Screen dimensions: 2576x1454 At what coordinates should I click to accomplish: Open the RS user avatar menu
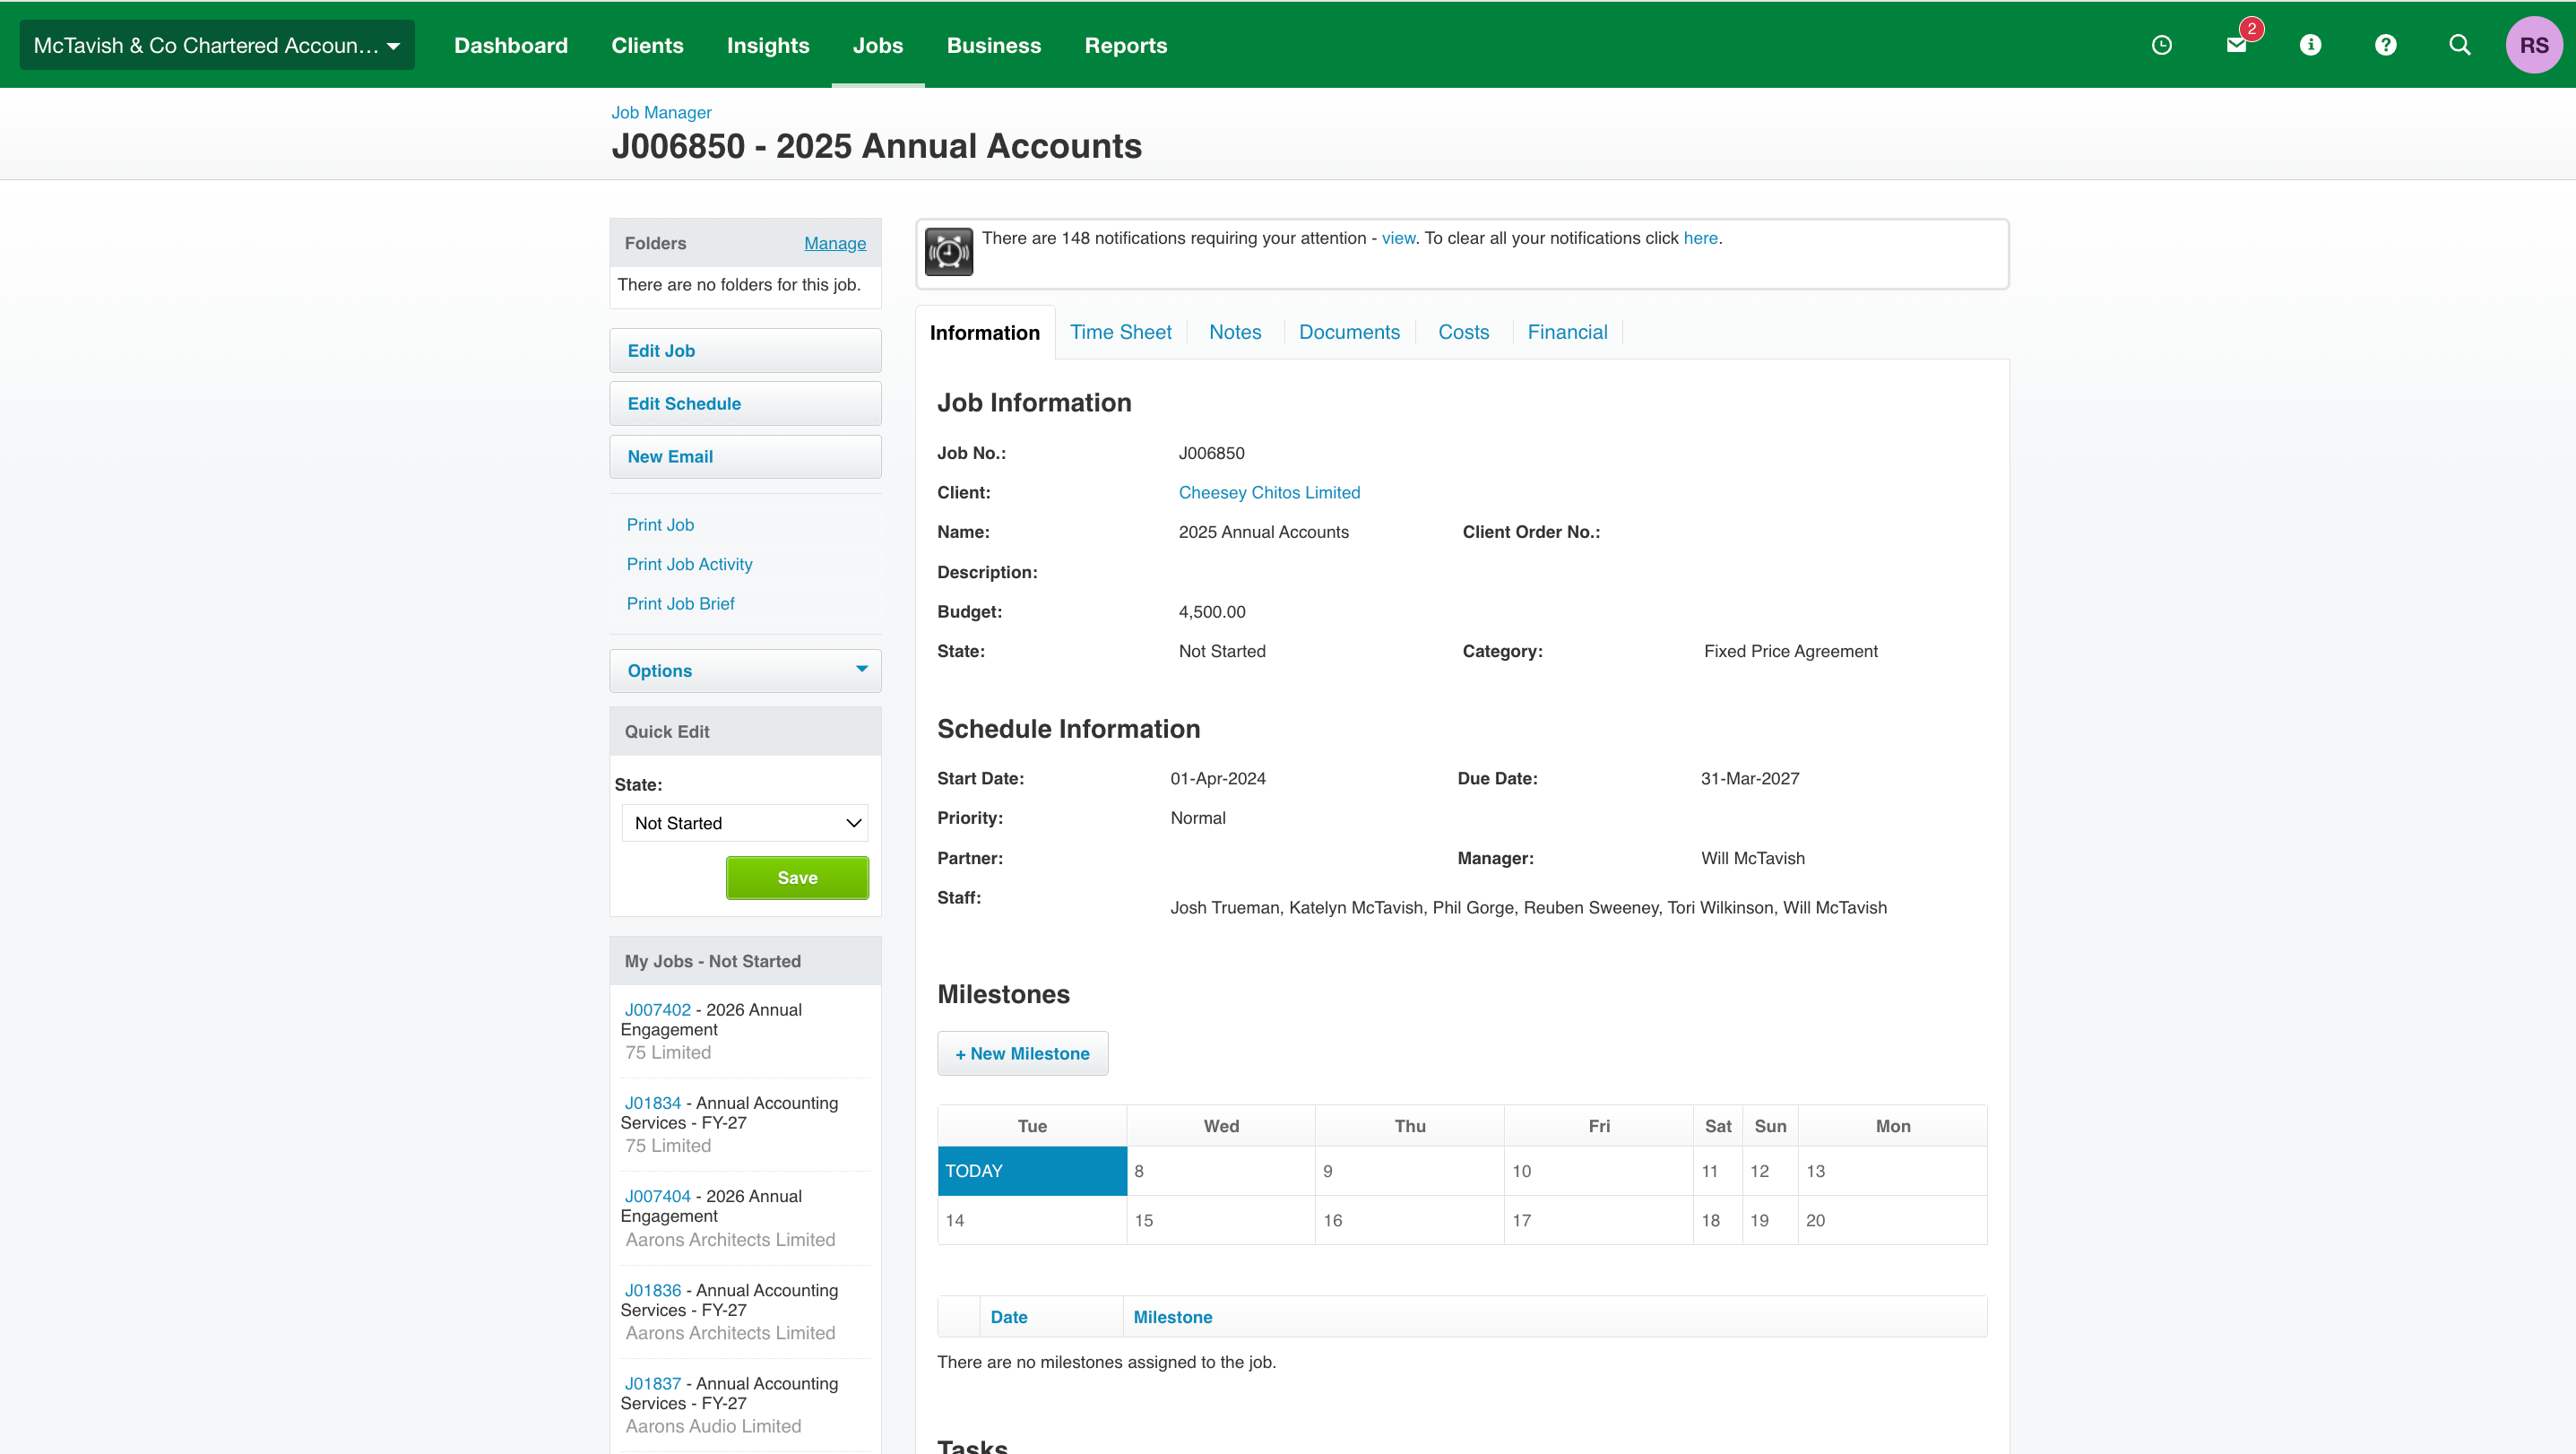pos(2533,45)
